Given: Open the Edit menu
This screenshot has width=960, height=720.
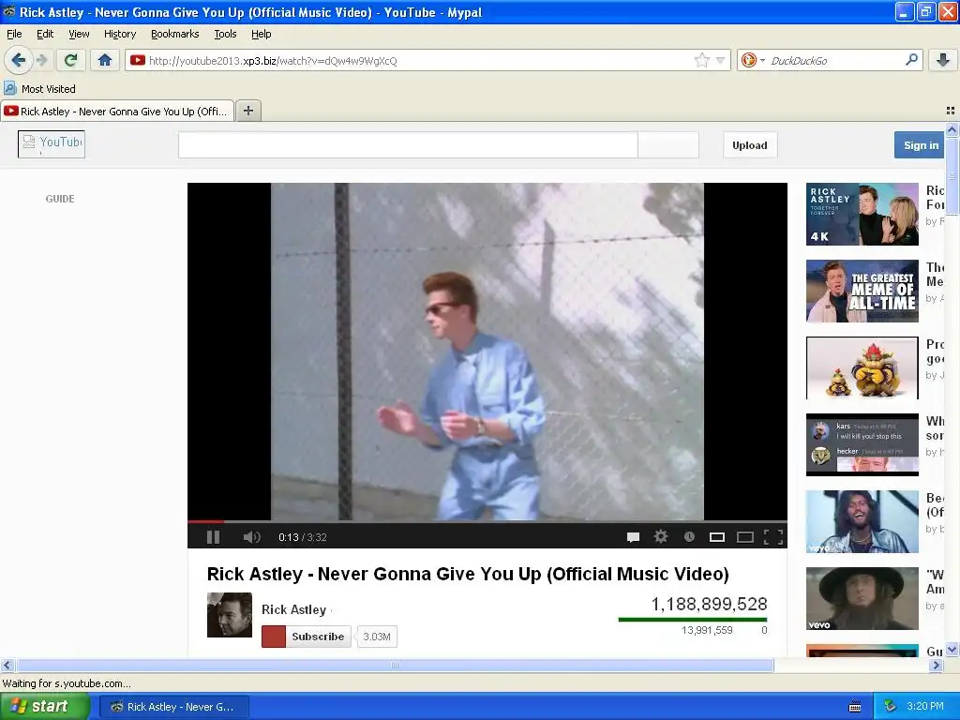Looking at the screenshot, I should 45,34.
